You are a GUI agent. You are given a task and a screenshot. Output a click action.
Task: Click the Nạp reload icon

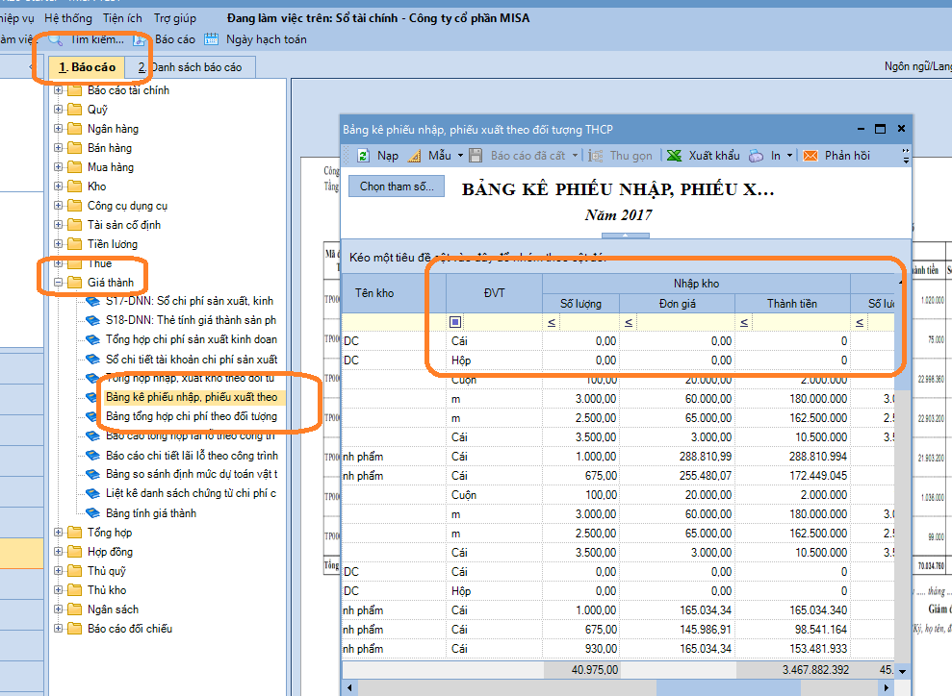click(x=363, y=156)
